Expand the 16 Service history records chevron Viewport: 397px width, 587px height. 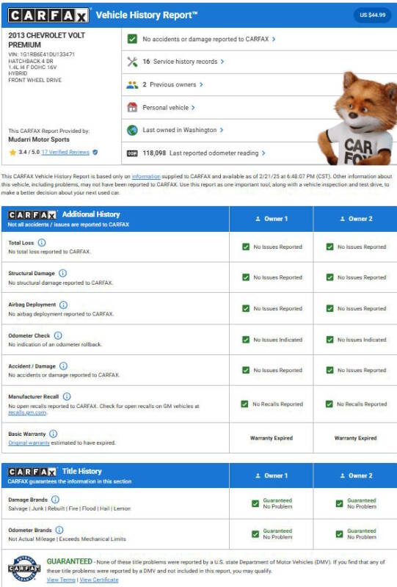click(222, 62)
